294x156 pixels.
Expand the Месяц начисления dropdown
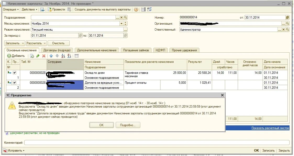coord(121,24)
